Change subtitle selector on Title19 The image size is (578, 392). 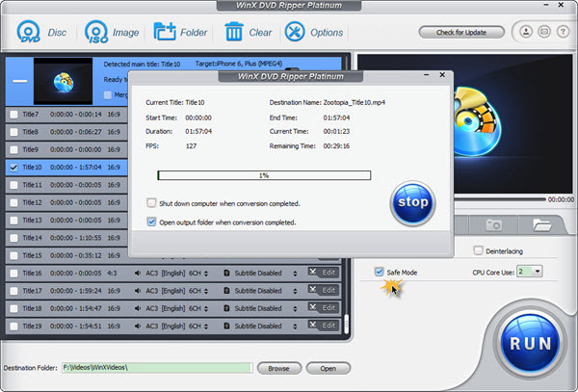[x=295, y=327]
